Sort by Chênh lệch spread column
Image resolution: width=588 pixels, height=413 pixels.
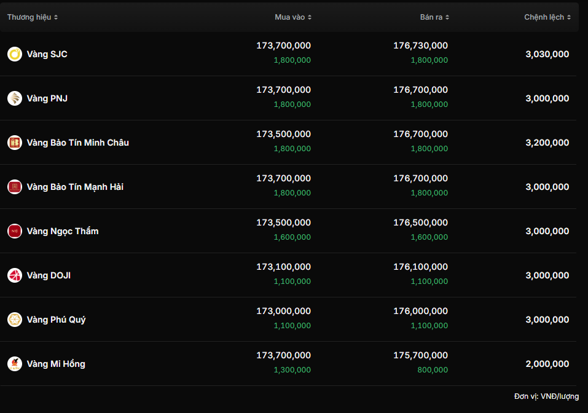point(547,17)
